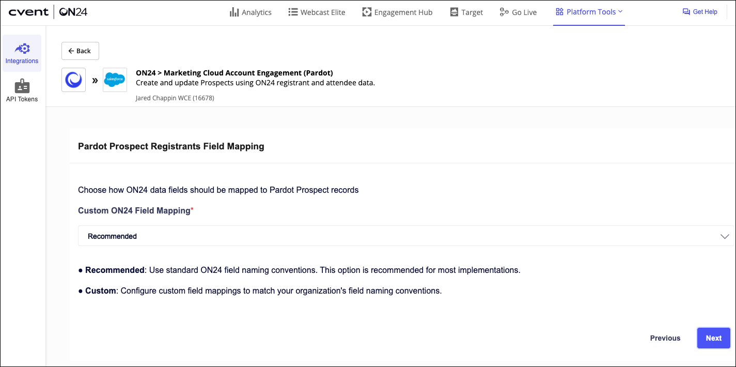Click the API Tokens badge icon

point(22,86)
